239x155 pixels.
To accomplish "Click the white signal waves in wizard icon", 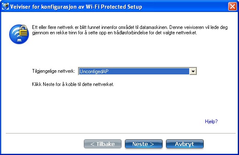I will (16, 33).
